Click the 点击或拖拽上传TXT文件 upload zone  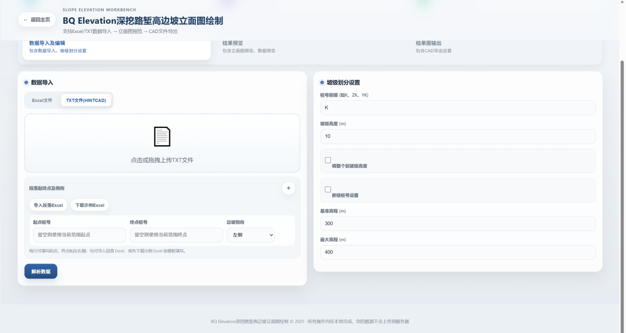coord(162,143)
